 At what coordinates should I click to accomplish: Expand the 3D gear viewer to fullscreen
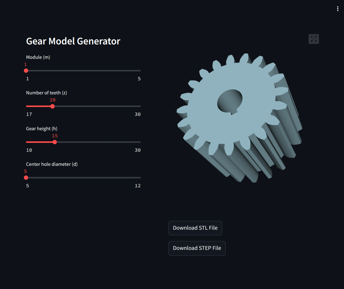(314, 39)
